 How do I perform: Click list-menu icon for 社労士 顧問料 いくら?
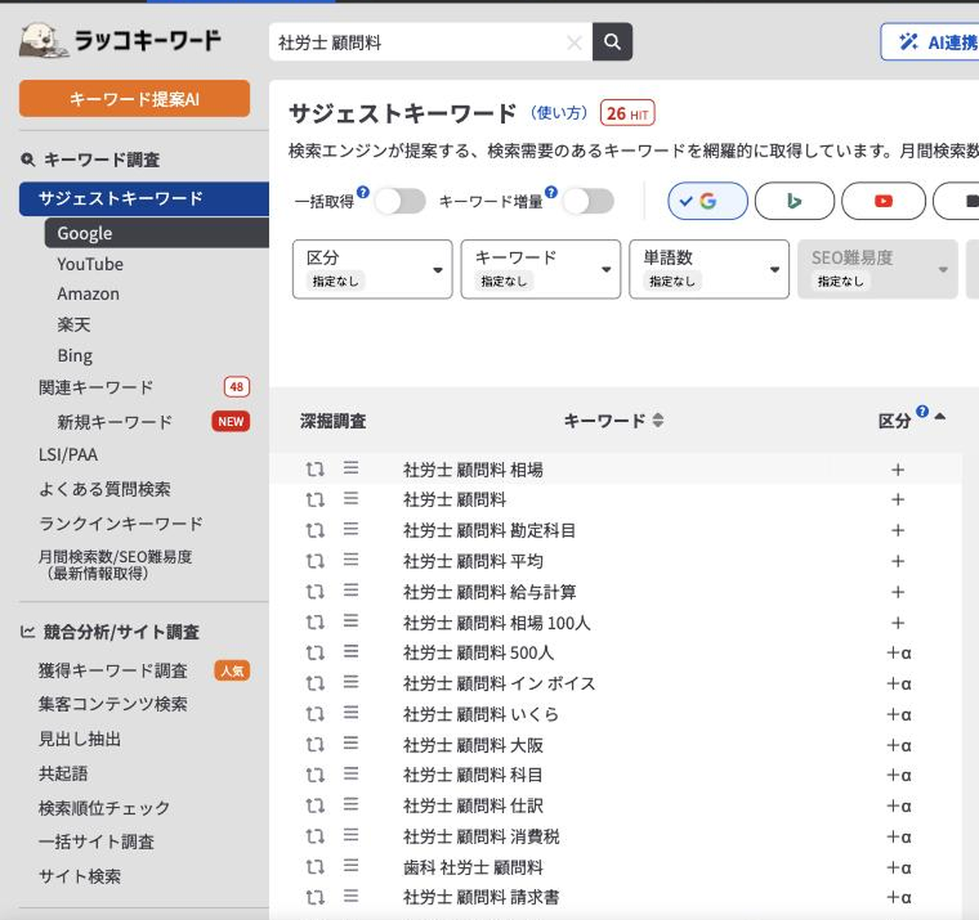coord(351,713)
